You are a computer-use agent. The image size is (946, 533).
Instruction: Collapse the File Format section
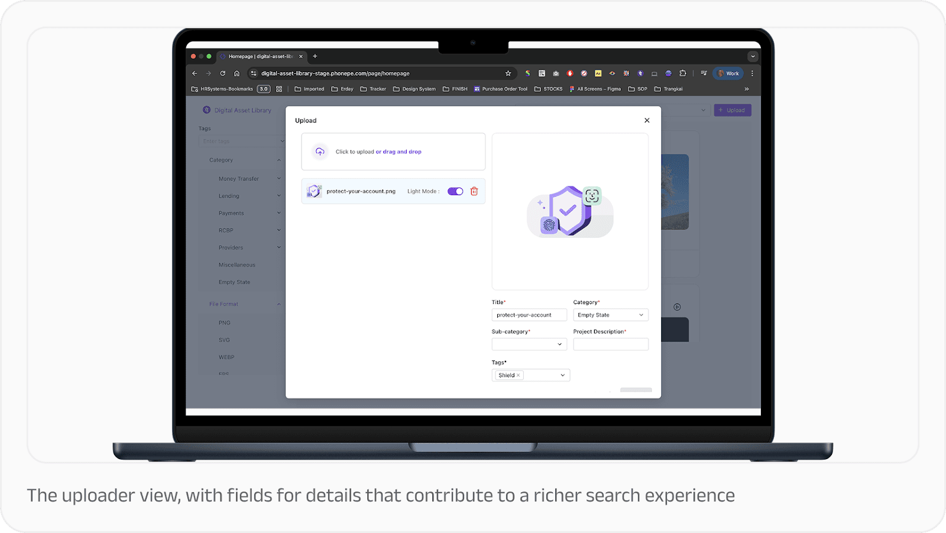(279, 304)
